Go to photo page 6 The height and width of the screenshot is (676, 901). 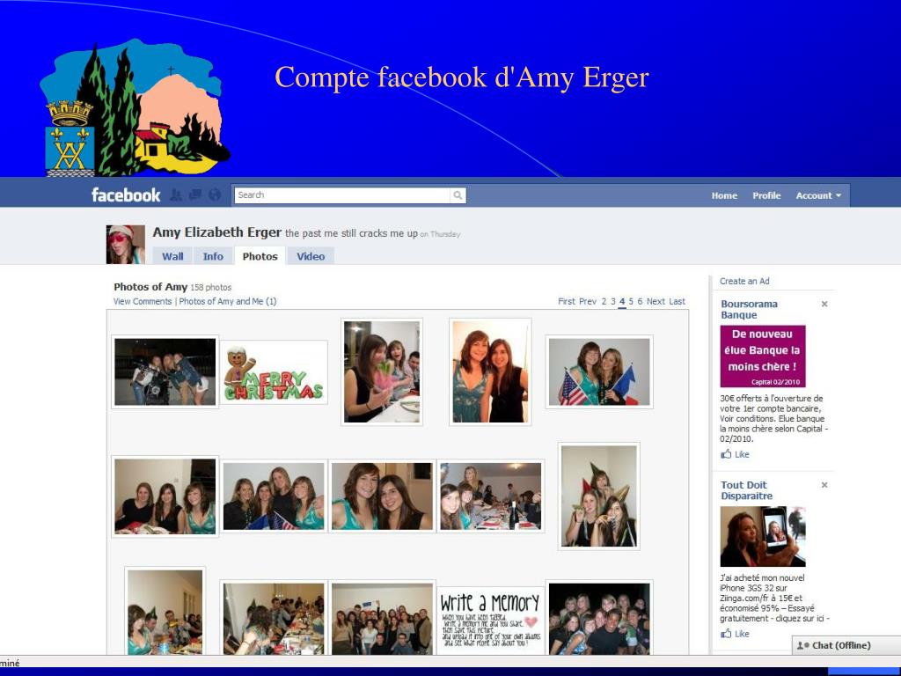point(640,301)
